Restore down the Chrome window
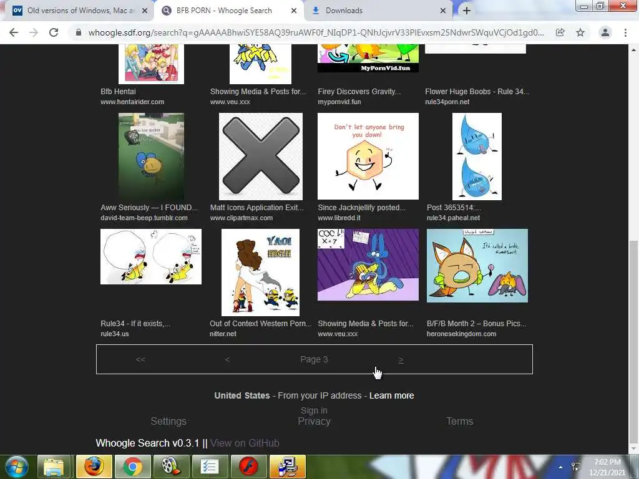Screen dimensions: 639x479 [x=600, y=6]
